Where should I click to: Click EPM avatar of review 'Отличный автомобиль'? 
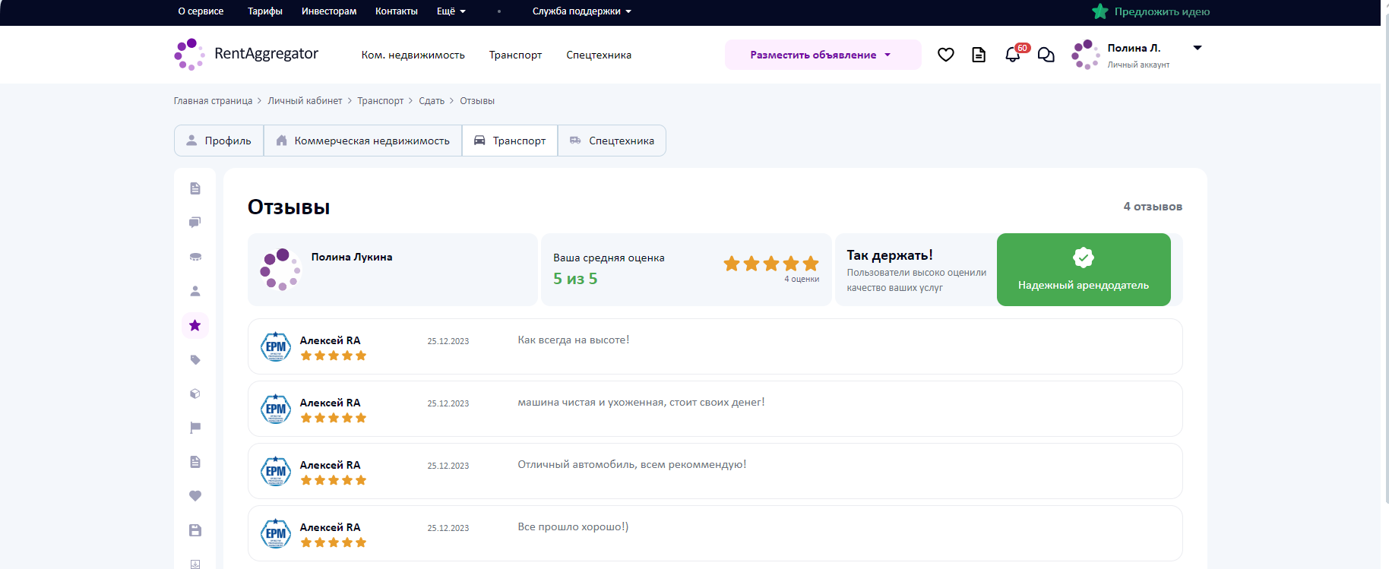tap(276, 471)
